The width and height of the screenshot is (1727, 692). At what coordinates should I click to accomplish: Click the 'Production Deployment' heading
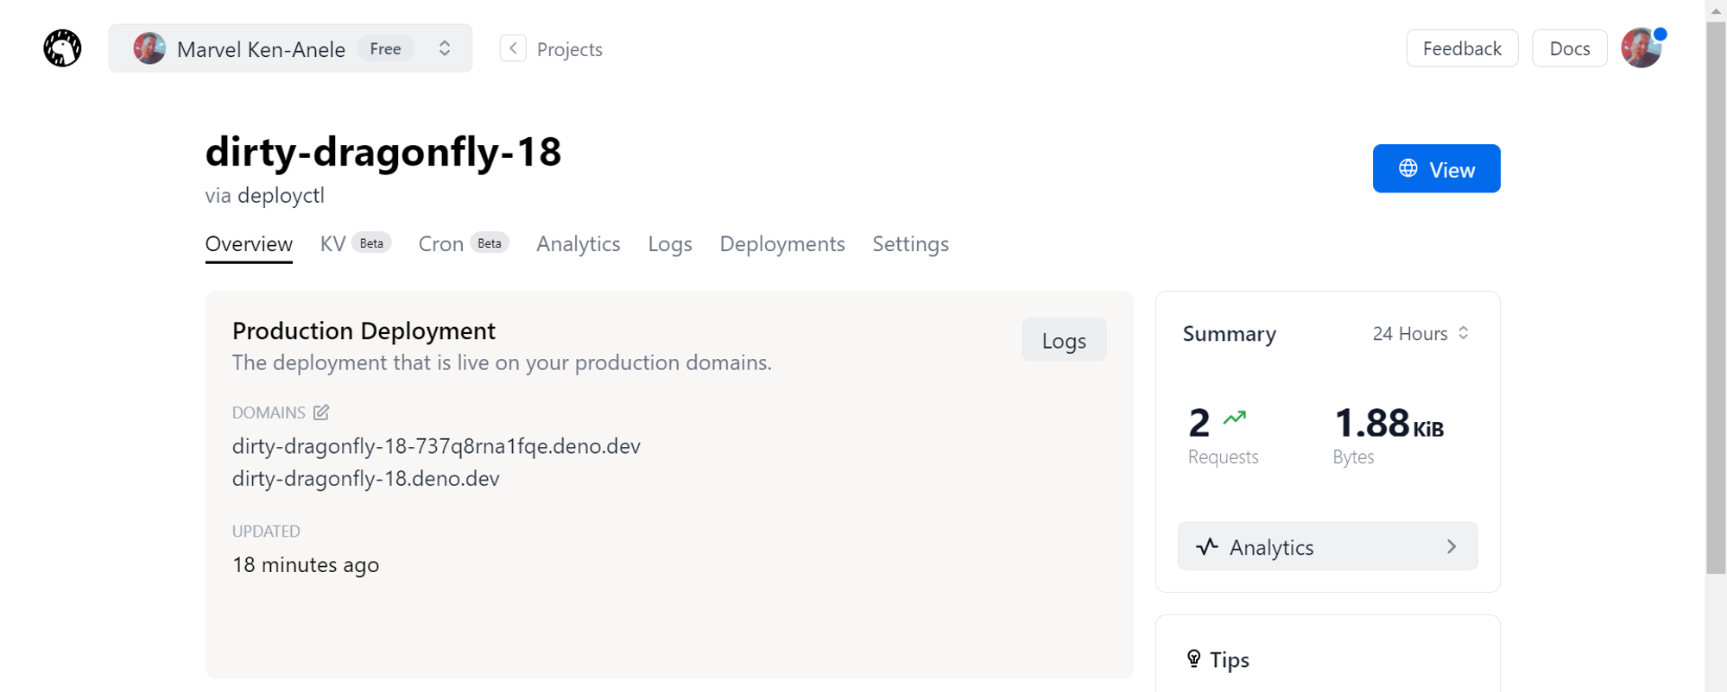coord(364,330)
